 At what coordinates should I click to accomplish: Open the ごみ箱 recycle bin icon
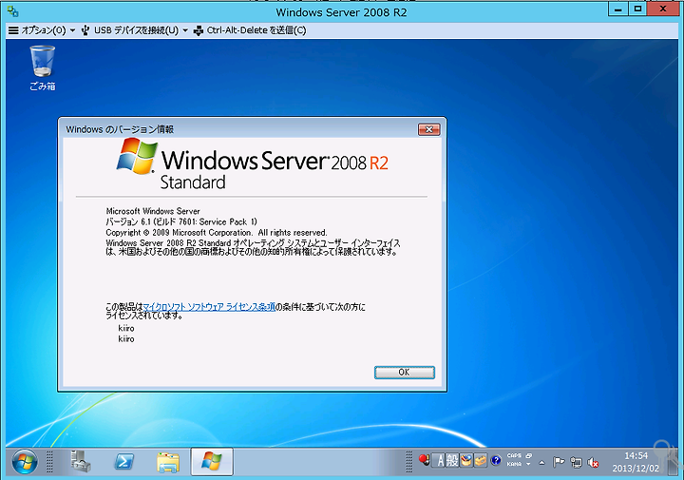[43, 68]
